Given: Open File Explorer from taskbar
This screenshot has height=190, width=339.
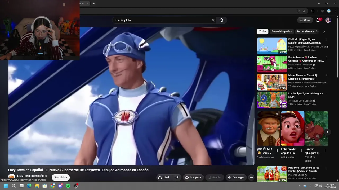Looking at the screenshot, I should (x=37, y=186).
